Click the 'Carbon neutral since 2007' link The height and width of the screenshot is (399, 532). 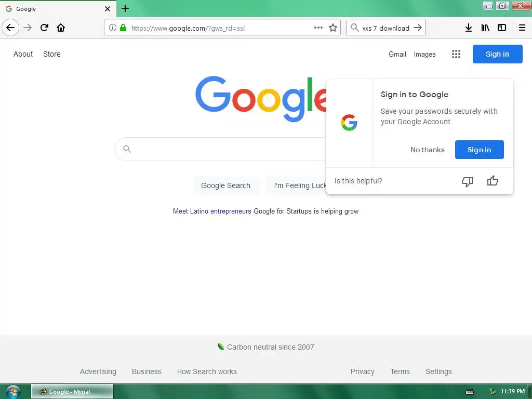point(270,347)
